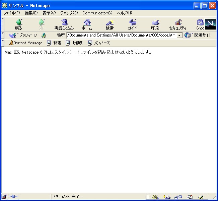This screenshot has width=218, height=201.
Task: Open Mail inbox from component bar
Action: point(167,197)
